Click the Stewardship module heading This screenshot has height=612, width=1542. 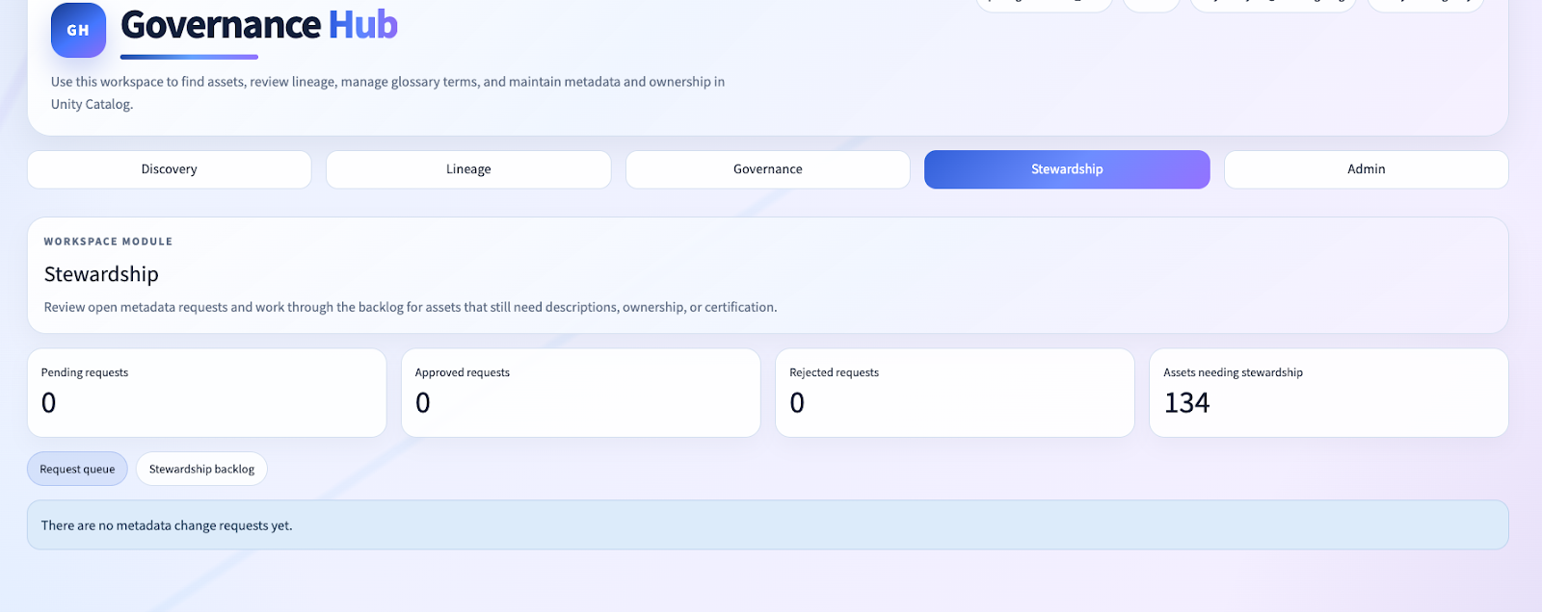coord(101,274)
